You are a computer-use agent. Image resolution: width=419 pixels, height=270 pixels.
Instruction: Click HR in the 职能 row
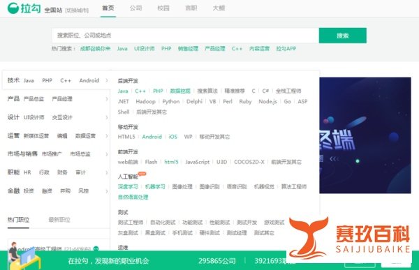pyautogui.click(x=27, y=172)
